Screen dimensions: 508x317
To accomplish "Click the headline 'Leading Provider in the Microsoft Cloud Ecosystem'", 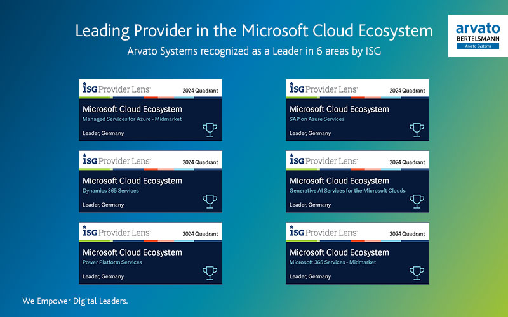I will tap(254, 31).
